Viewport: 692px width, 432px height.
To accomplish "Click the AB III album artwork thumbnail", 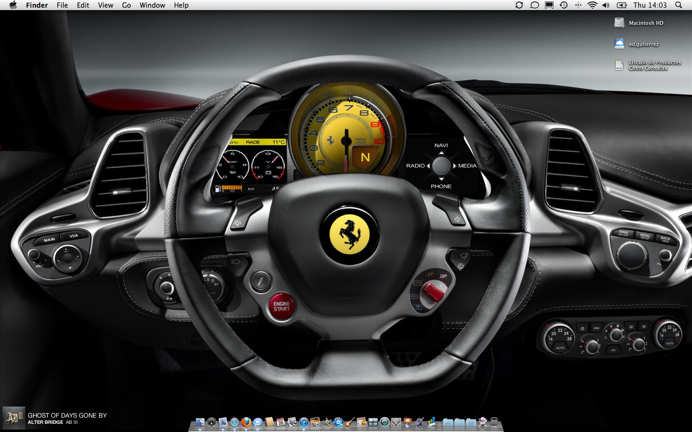I will tap(13, 418).
